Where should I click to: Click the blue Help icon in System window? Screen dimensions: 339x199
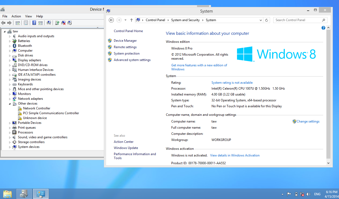point(323,28)
